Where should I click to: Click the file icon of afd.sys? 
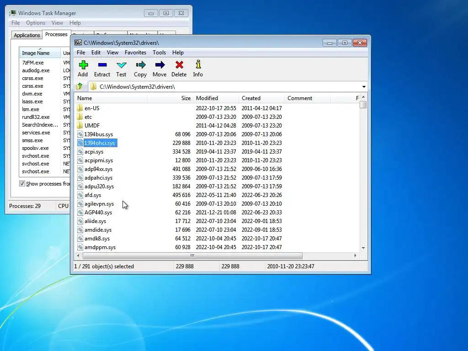click(80, 195)
